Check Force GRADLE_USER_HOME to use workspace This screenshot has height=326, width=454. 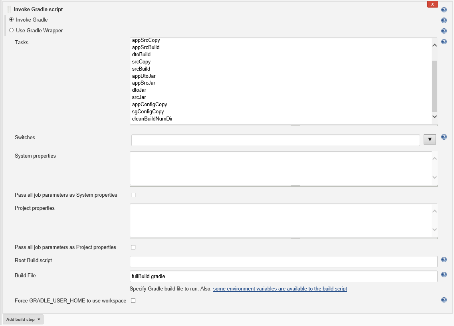coord(133,301)
